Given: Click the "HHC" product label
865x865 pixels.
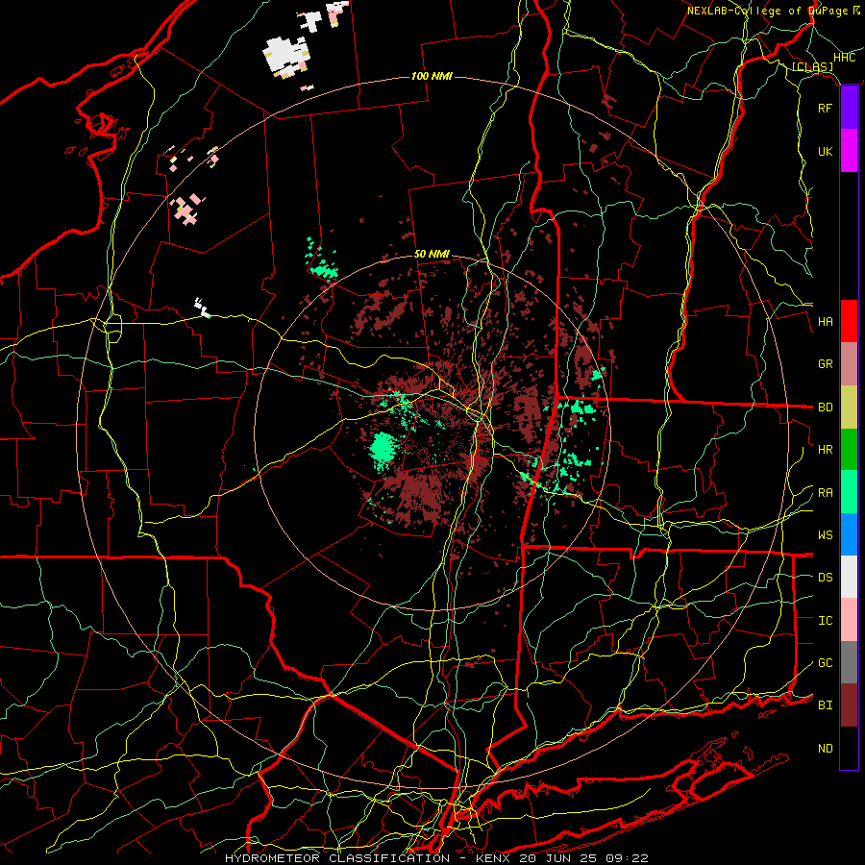Looking at the screenshot, I should point(845,58).
